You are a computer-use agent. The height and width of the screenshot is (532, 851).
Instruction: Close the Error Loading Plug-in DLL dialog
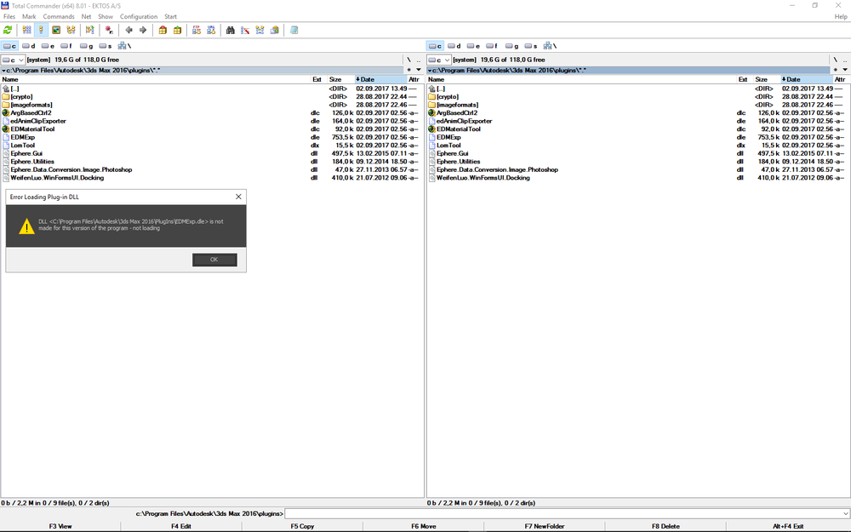[x=238, y=197]
